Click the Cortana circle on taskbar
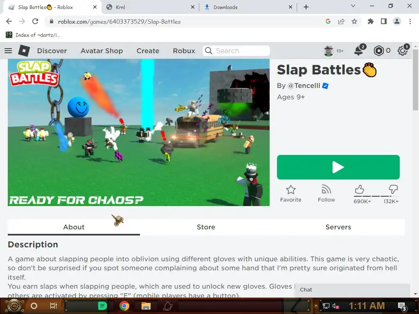Viewport: 419px width, 314px height. click(x=34, y=306)
